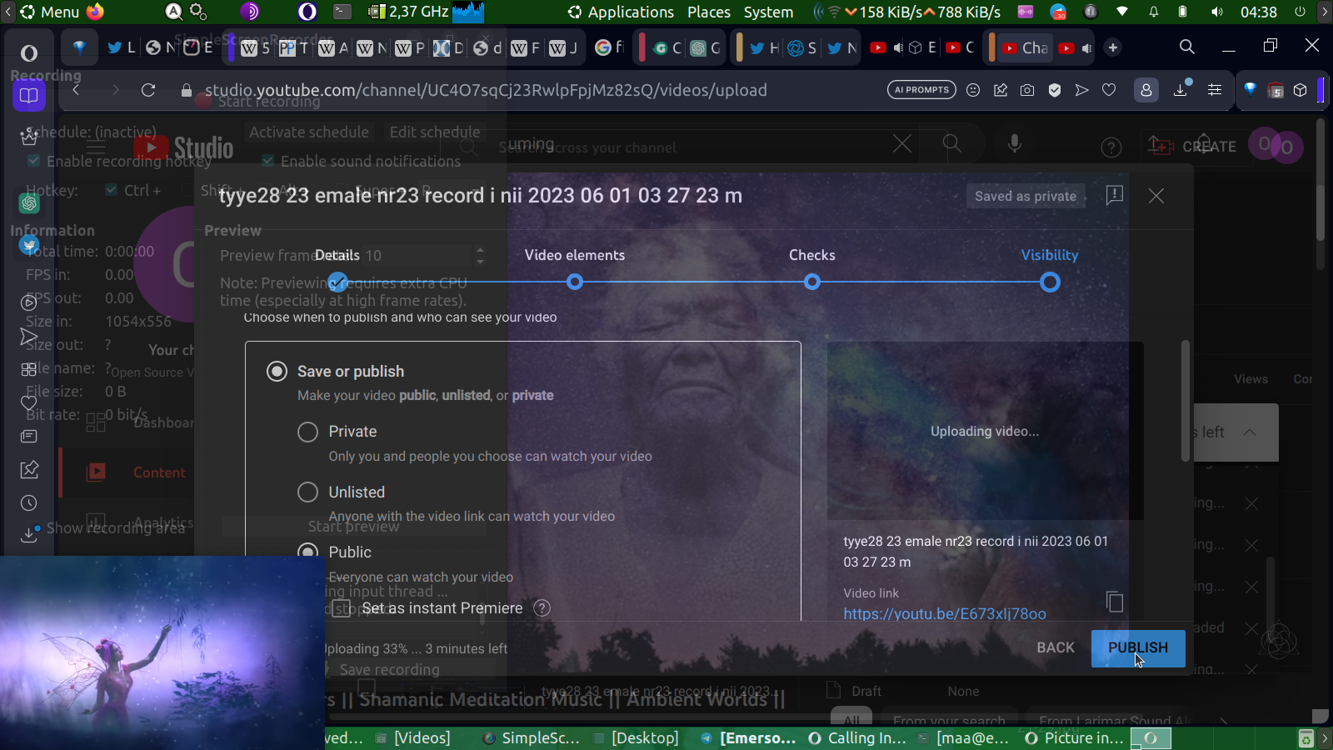Select Unlisted visibility radio button
The width and height of the screenshot is (1333, 750).
308,492
